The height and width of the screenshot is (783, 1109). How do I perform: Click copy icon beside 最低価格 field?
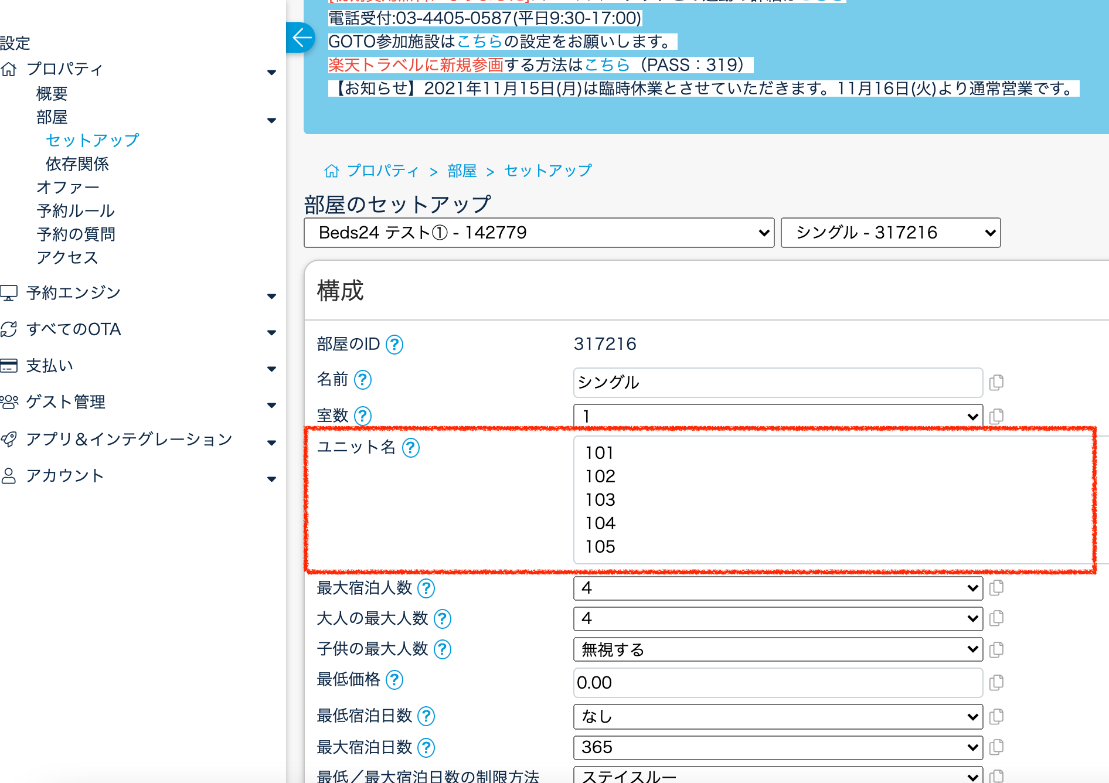pyautogui.click(x=996, y=683)
